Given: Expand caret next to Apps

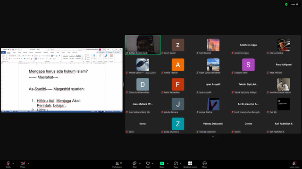Looking at the screenshot, I should click(x=180, y=163).
